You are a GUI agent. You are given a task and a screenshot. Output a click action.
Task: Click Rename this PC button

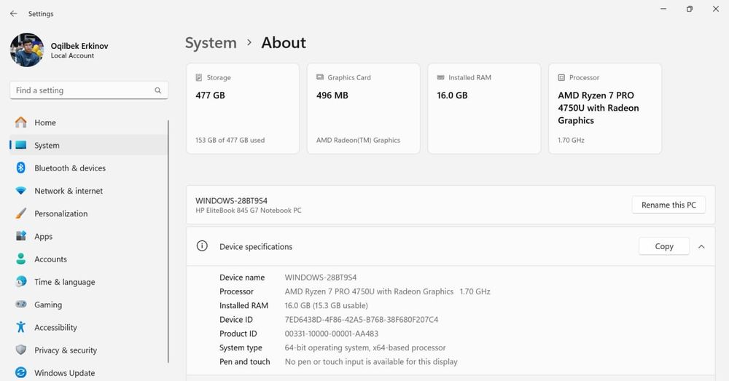pyautogui.click(x=668, y=205)
